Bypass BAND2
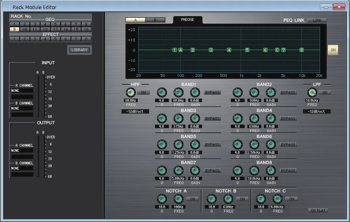350x222 pixels. click(x=288, y=92)
